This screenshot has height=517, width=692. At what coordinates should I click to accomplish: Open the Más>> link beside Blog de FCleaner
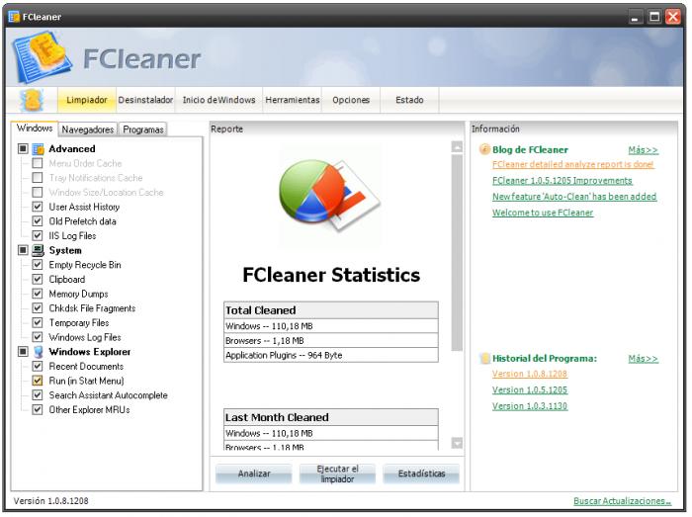(643, 150)
